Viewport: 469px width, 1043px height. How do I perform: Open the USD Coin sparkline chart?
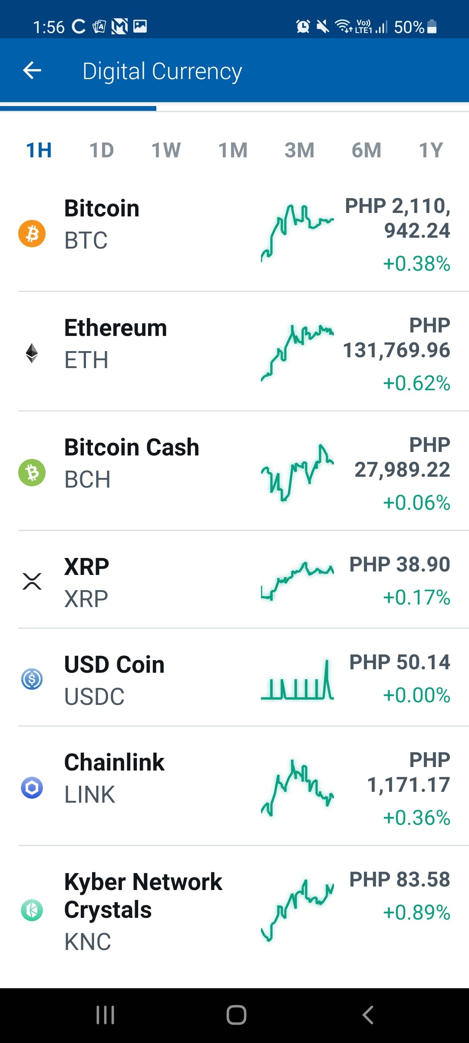297,680
